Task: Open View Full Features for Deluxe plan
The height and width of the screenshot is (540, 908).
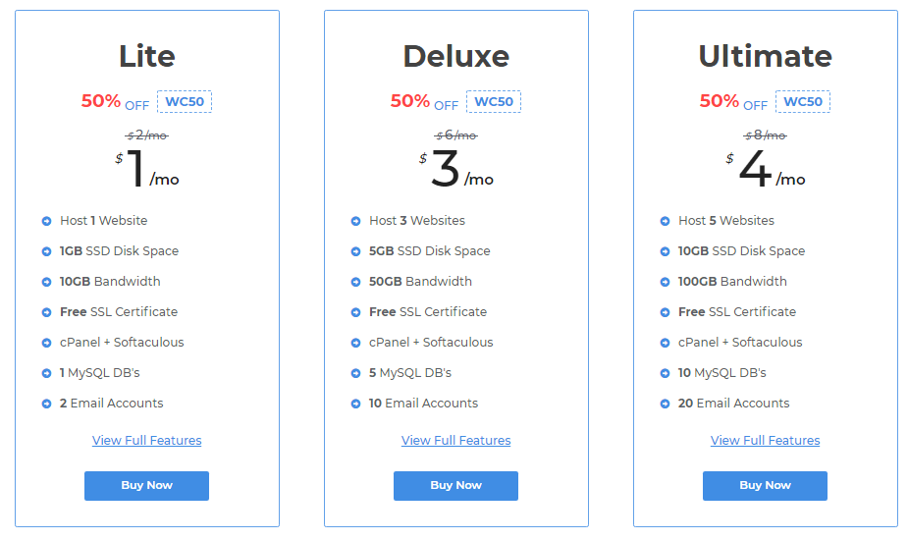Action: click(455, 440)
